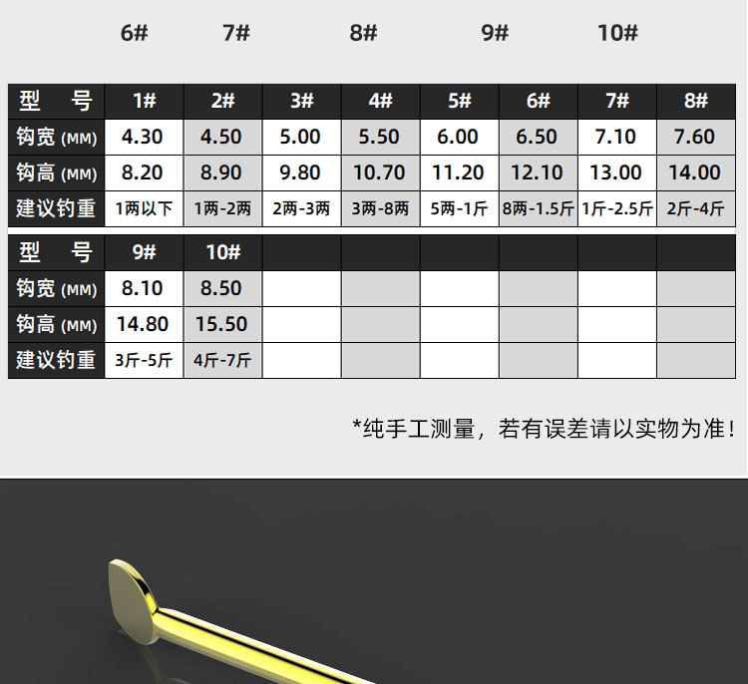
Task: Click the 5# model header cell
Action: 460,101
